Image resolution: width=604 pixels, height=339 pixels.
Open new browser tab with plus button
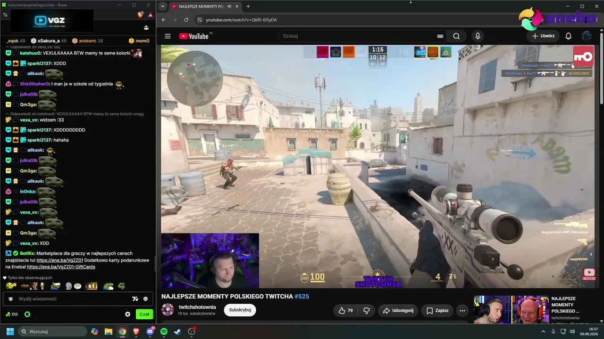(248, 6)
